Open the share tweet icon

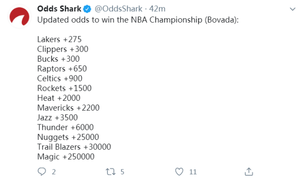click(x=249, y=171)
